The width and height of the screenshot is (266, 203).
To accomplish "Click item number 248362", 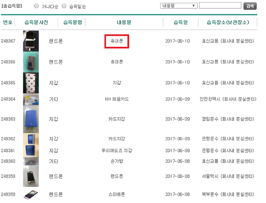I will tap(8, 139).
